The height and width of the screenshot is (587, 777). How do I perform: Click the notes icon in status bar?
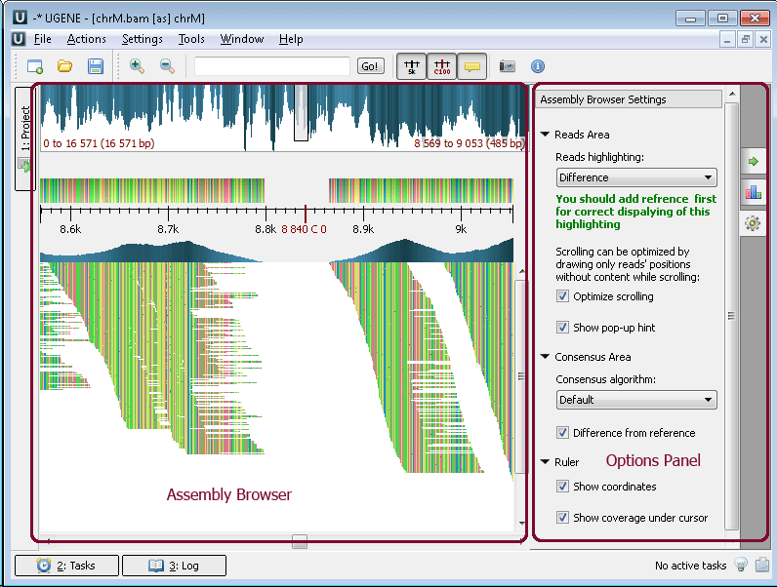pos(762,565)
